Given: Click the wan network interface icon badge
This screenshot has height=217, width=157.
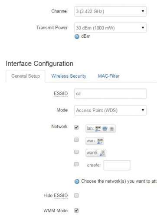Looking at the screenshot, I should point(95,141).
